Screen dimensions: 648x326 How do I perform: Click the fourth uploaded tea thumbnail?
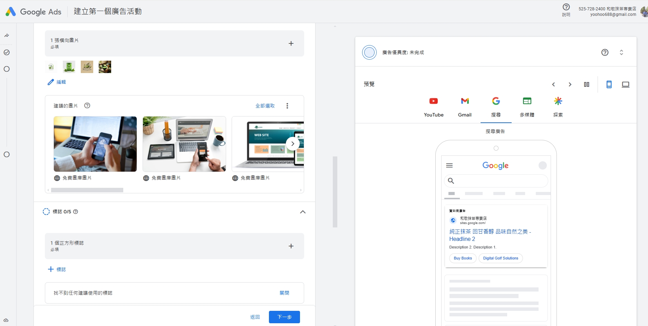click(105, 67)
